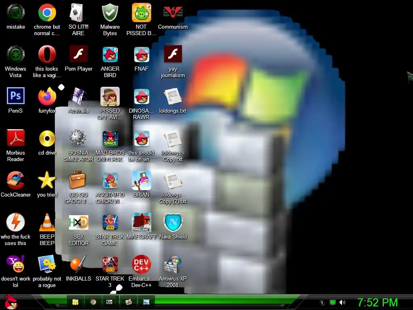Open the 'MINECRAFT' red bird icon
The image size is (413, 310).
[x=142, y=222]
